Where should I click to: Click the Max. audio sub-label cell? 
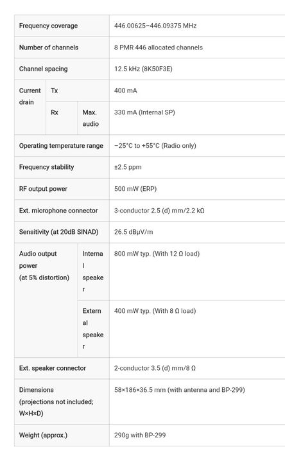pyautogui.click(x=94, y=118)
